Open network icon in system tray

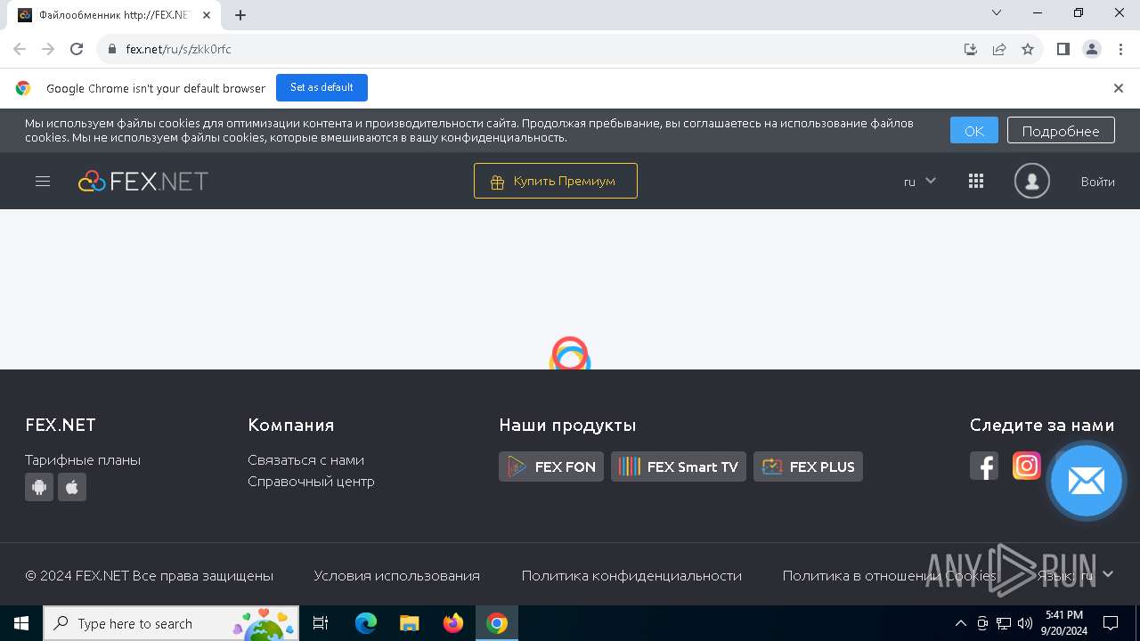tap(1004, 623)
